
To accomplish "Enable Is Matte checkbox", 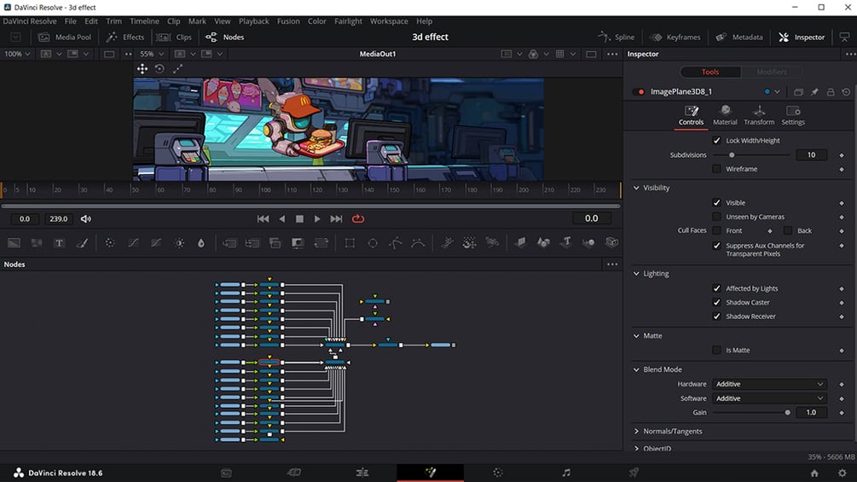I will coord(716,351).
